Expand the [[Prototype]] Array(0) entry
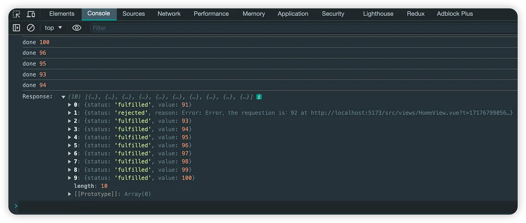 tap(70, 194)
